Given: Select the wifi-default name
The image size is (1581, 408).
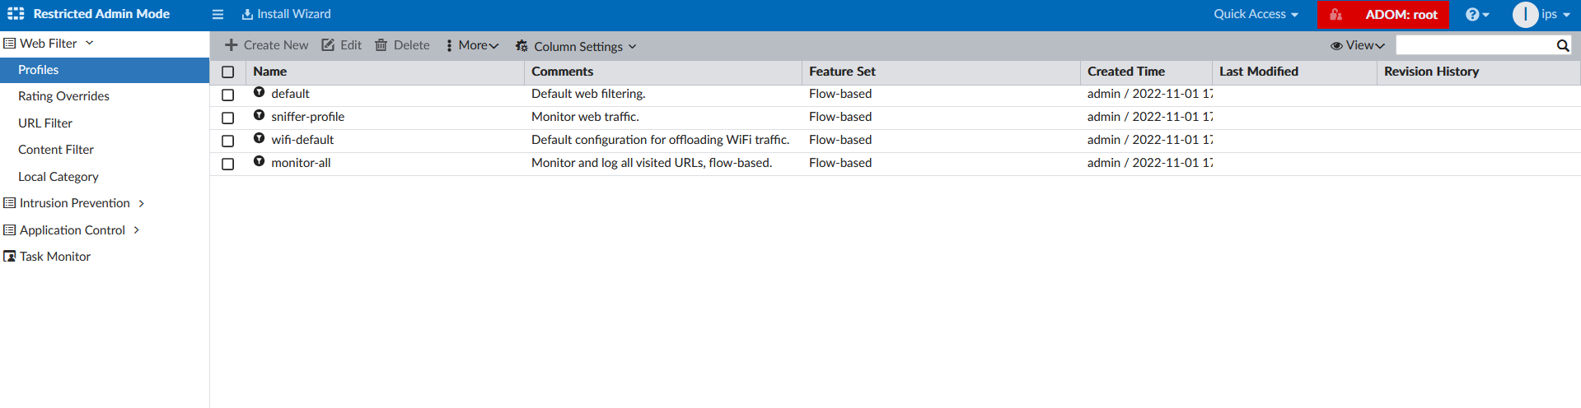Looking at the screenshot, I should (x=302, y=140).
